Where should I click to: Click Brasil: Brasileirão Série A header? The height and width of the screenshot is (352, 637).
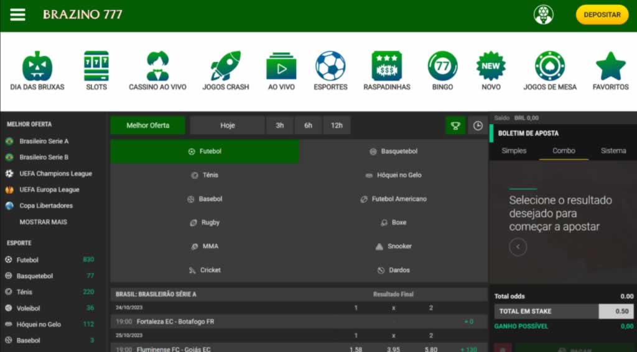click(x=156, y=294)
